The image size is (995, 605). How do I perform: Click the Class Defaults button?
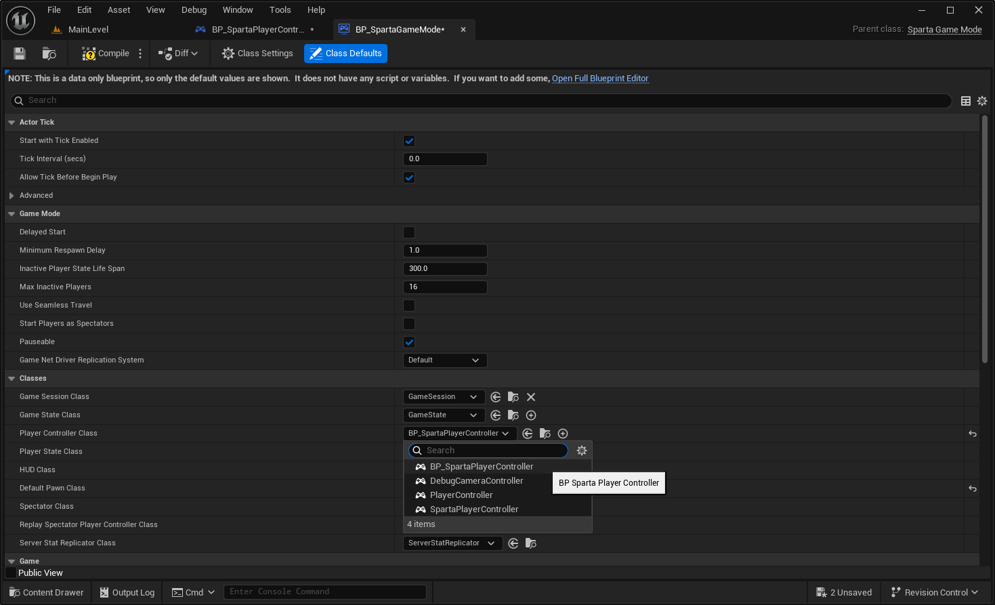[346, 54]
